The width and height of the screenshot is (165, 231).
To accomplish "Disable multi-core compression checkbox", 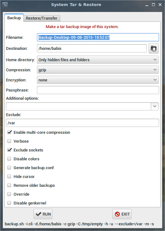I will 9,132.
